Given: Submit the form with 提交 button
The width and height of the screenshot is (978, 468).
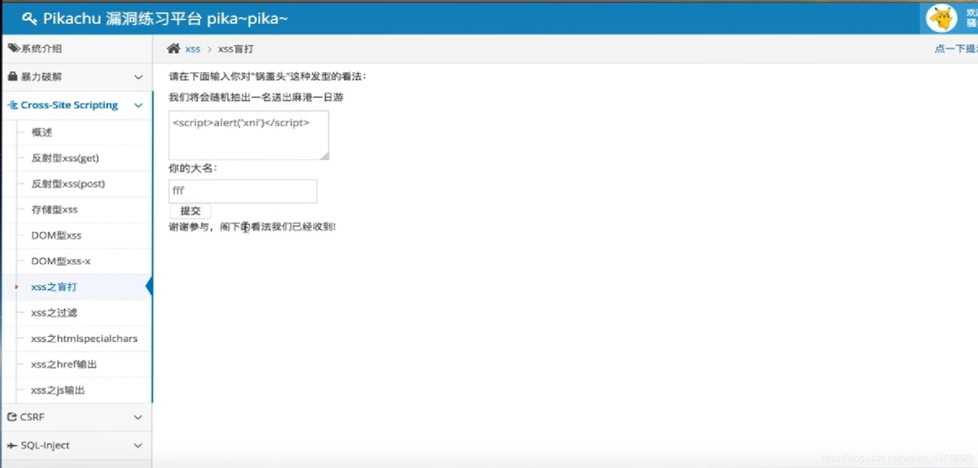Looking at the screenshot, I should 190,211.
